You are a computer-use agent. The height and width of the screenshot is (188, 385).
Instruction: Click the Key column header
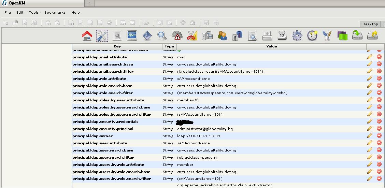(x=117, y=46)
